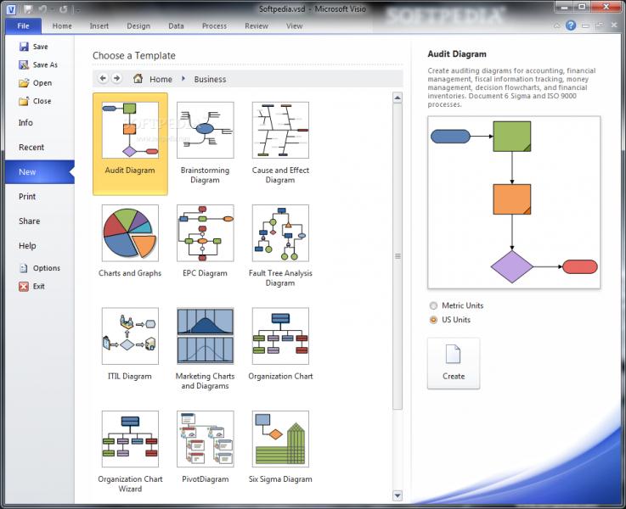Choose the Cause and Effect Diagram template

(x=280, y=130)
